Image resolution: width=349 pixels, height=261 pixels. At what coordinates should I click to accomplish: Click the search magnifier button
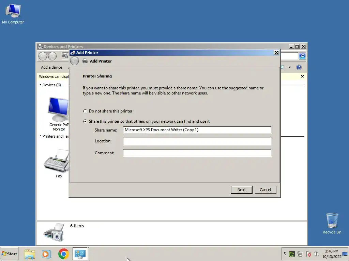[x=302, y=56]
